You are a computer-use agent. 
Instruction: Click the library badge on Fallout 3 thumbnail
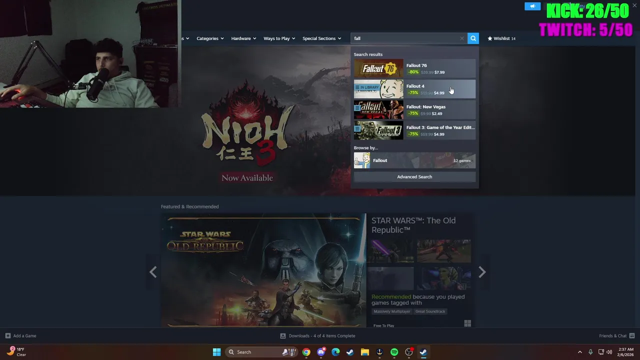[357, 128]
